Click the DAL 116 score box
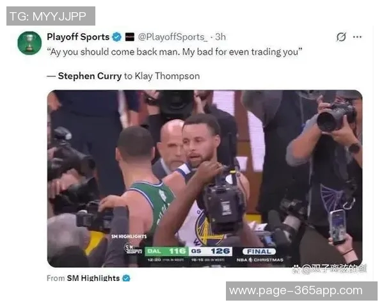This screenshot has width=384, height=307. coord(166,251)
